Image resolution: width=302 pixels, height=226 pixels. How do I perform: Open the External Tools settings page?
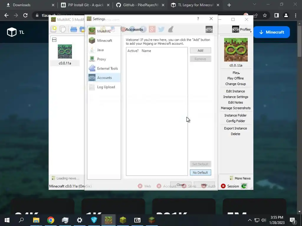(x=104, y=68)
